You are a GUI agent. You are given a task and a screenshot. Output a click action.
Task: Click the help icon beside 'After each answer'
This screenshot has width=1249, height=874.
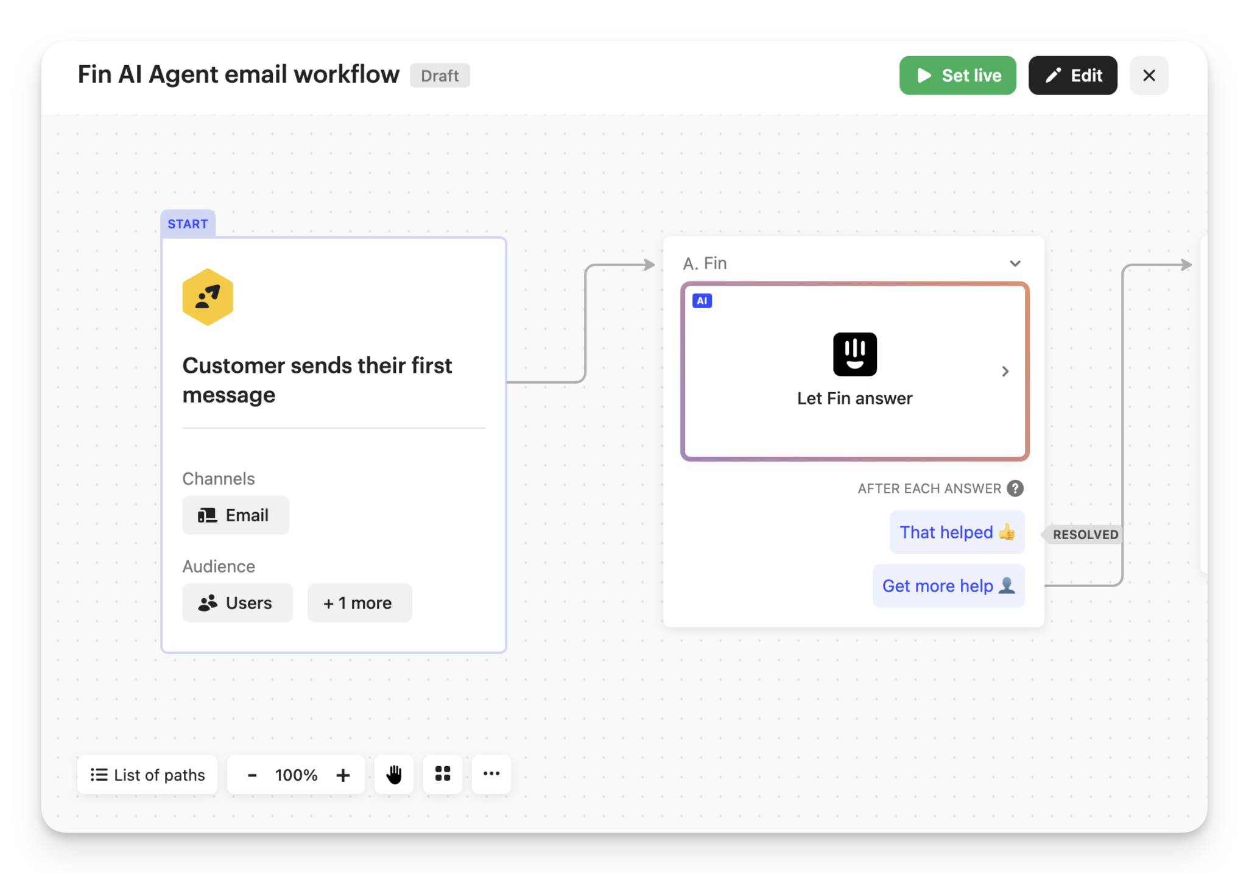pyautogui.click(x=1015, y=488)
